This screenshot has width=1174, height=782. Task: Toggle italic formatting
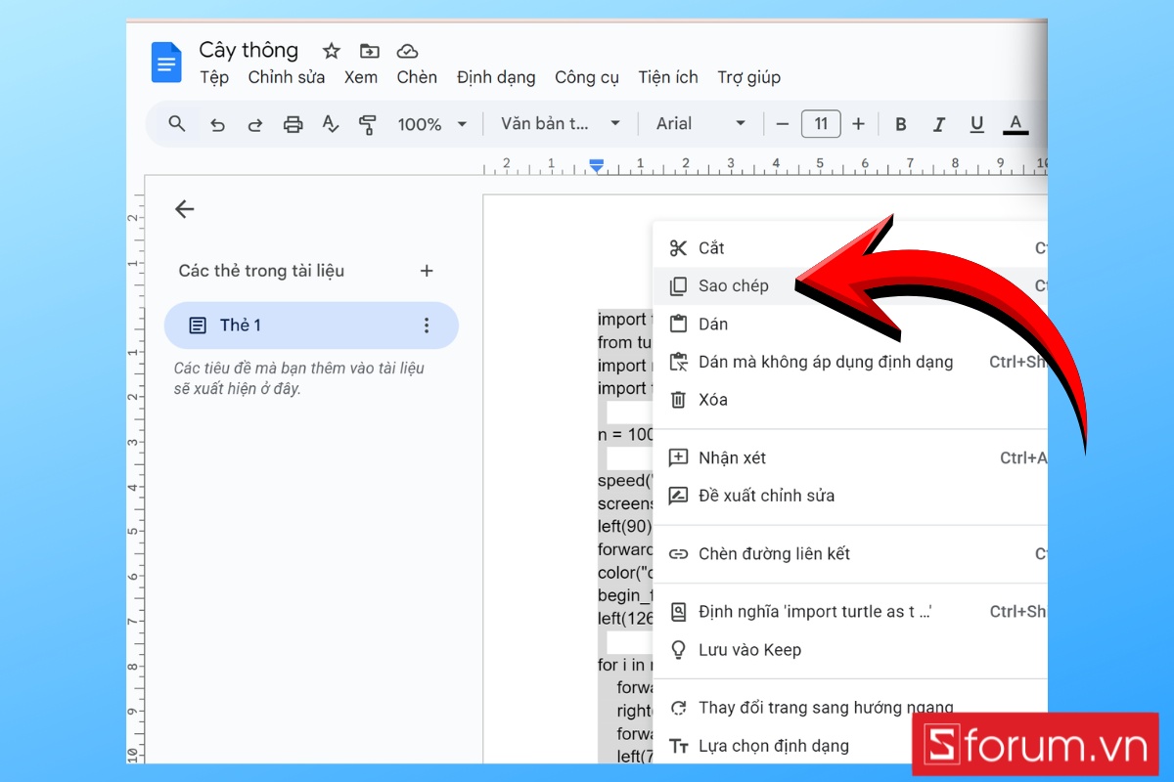pos(938,124)
